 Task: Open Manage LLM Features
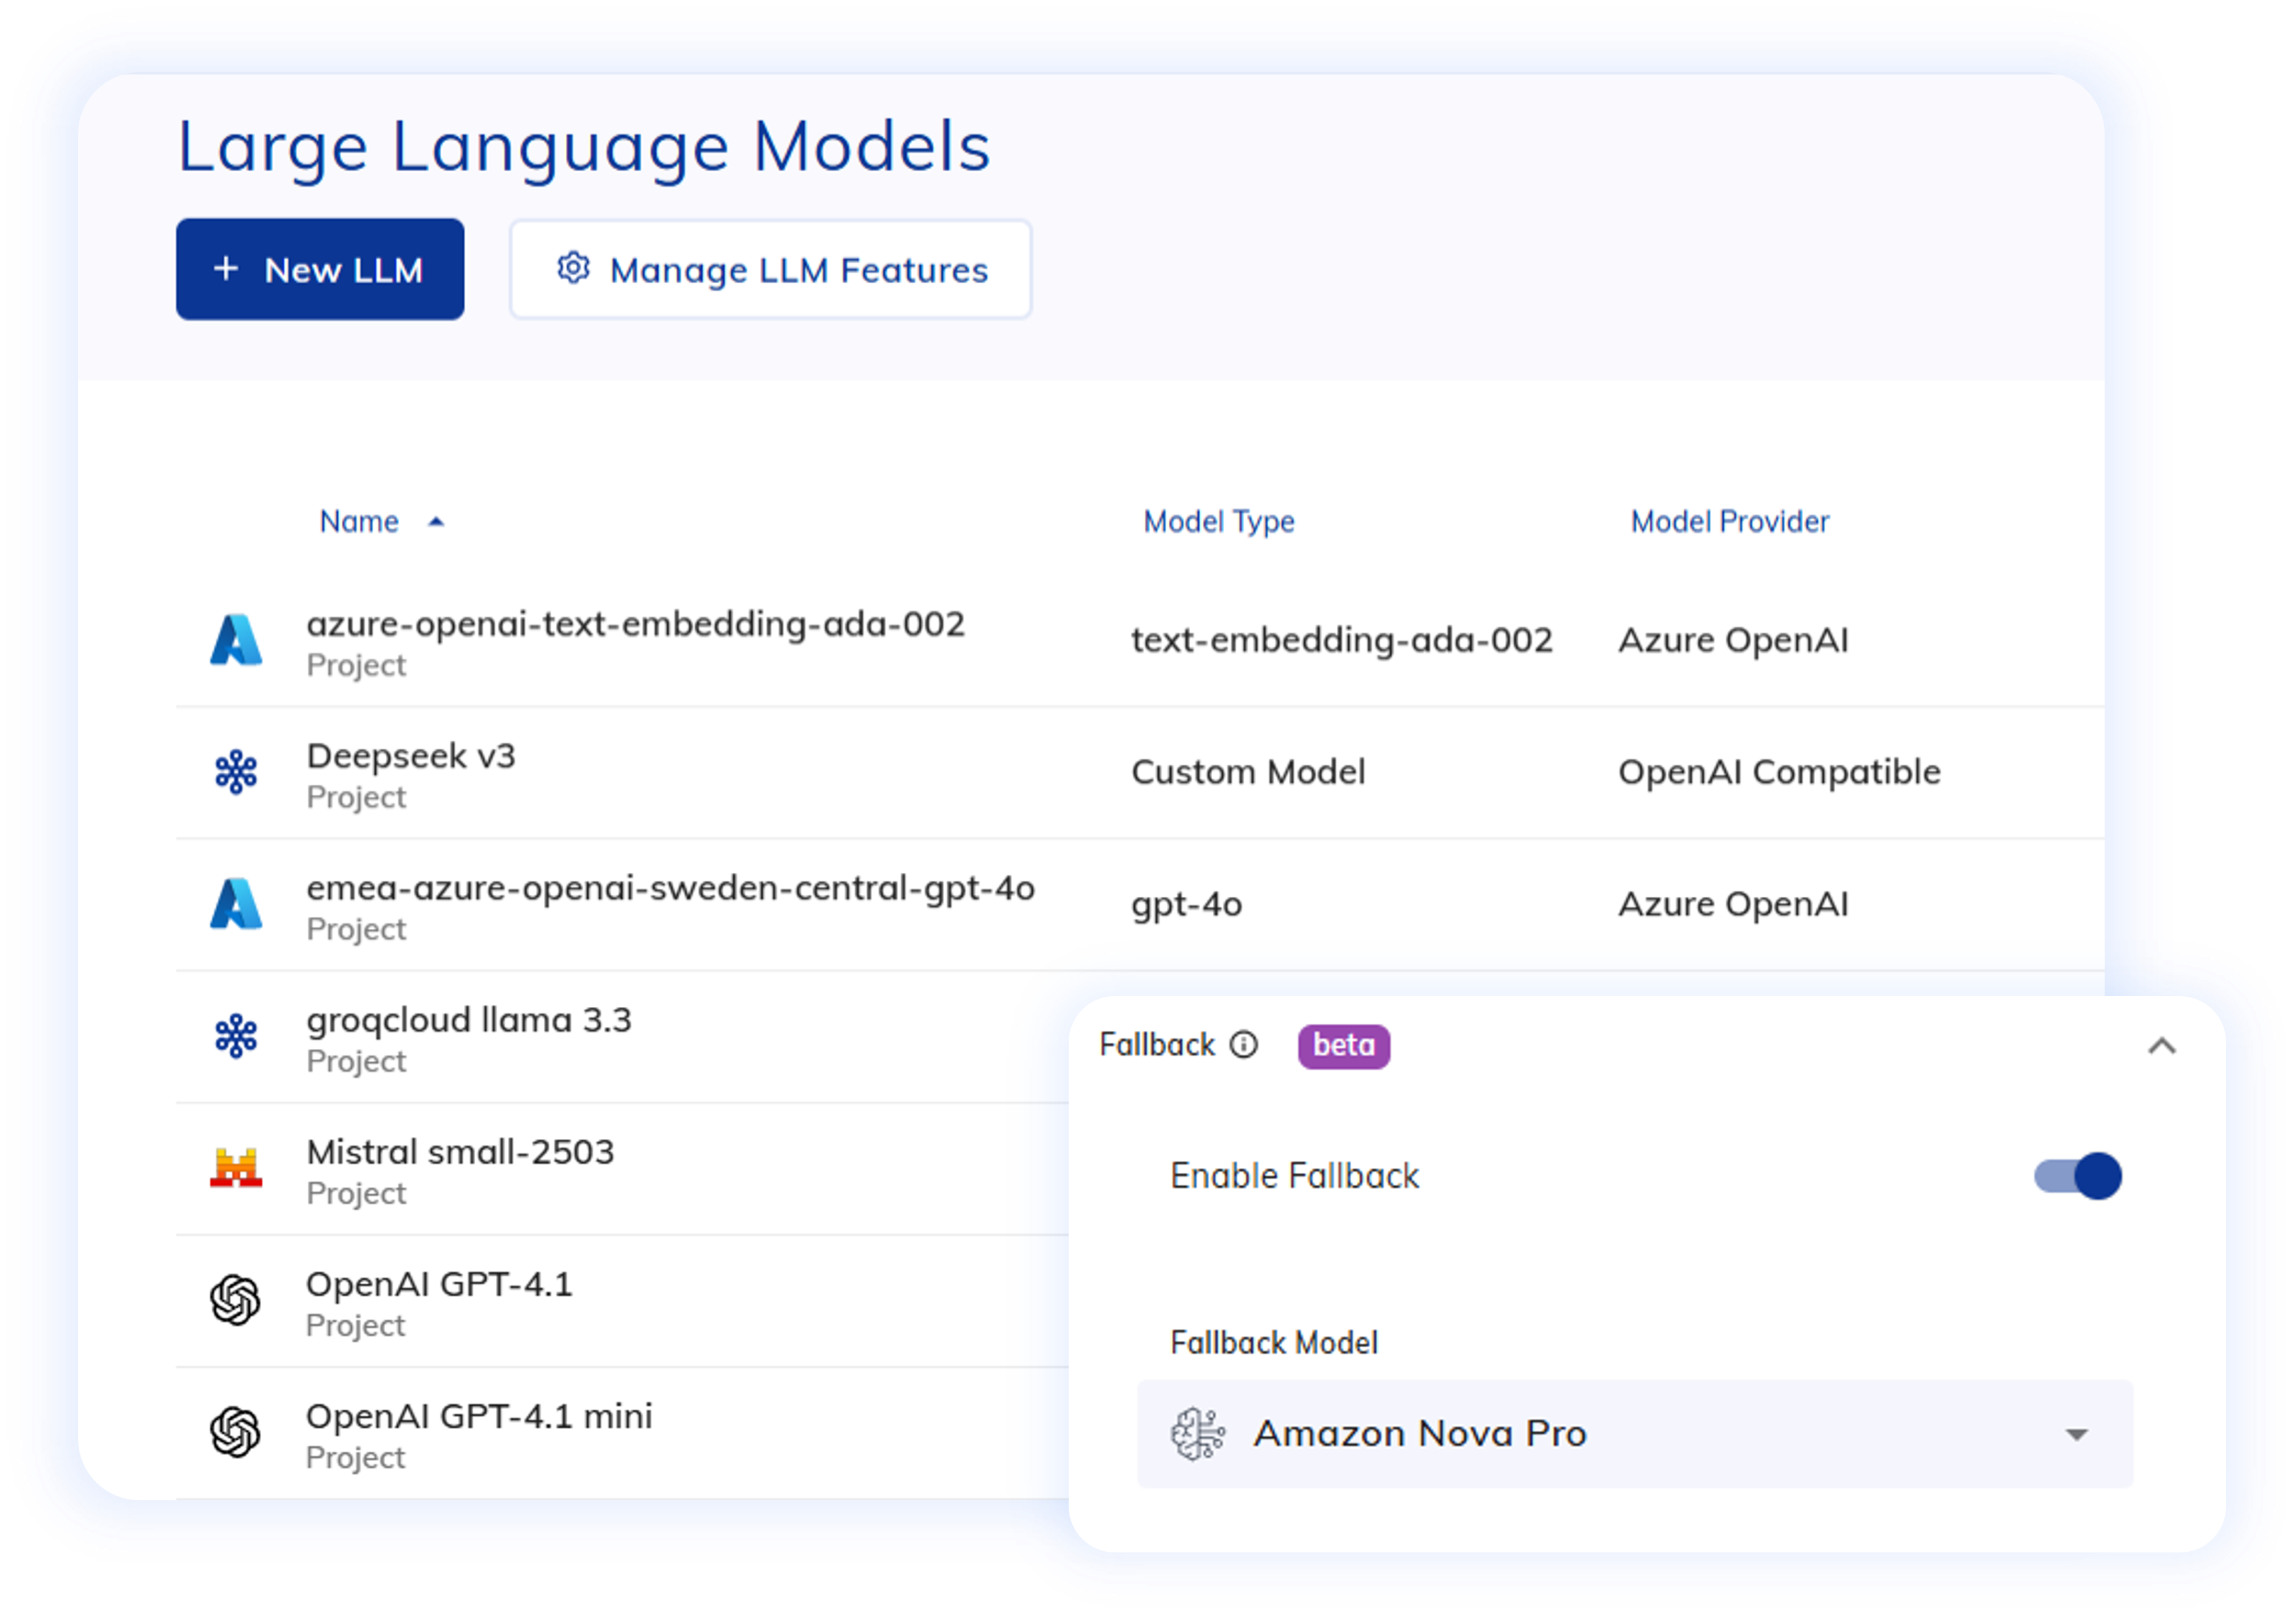pyautogui.click(x=771, y=270)
